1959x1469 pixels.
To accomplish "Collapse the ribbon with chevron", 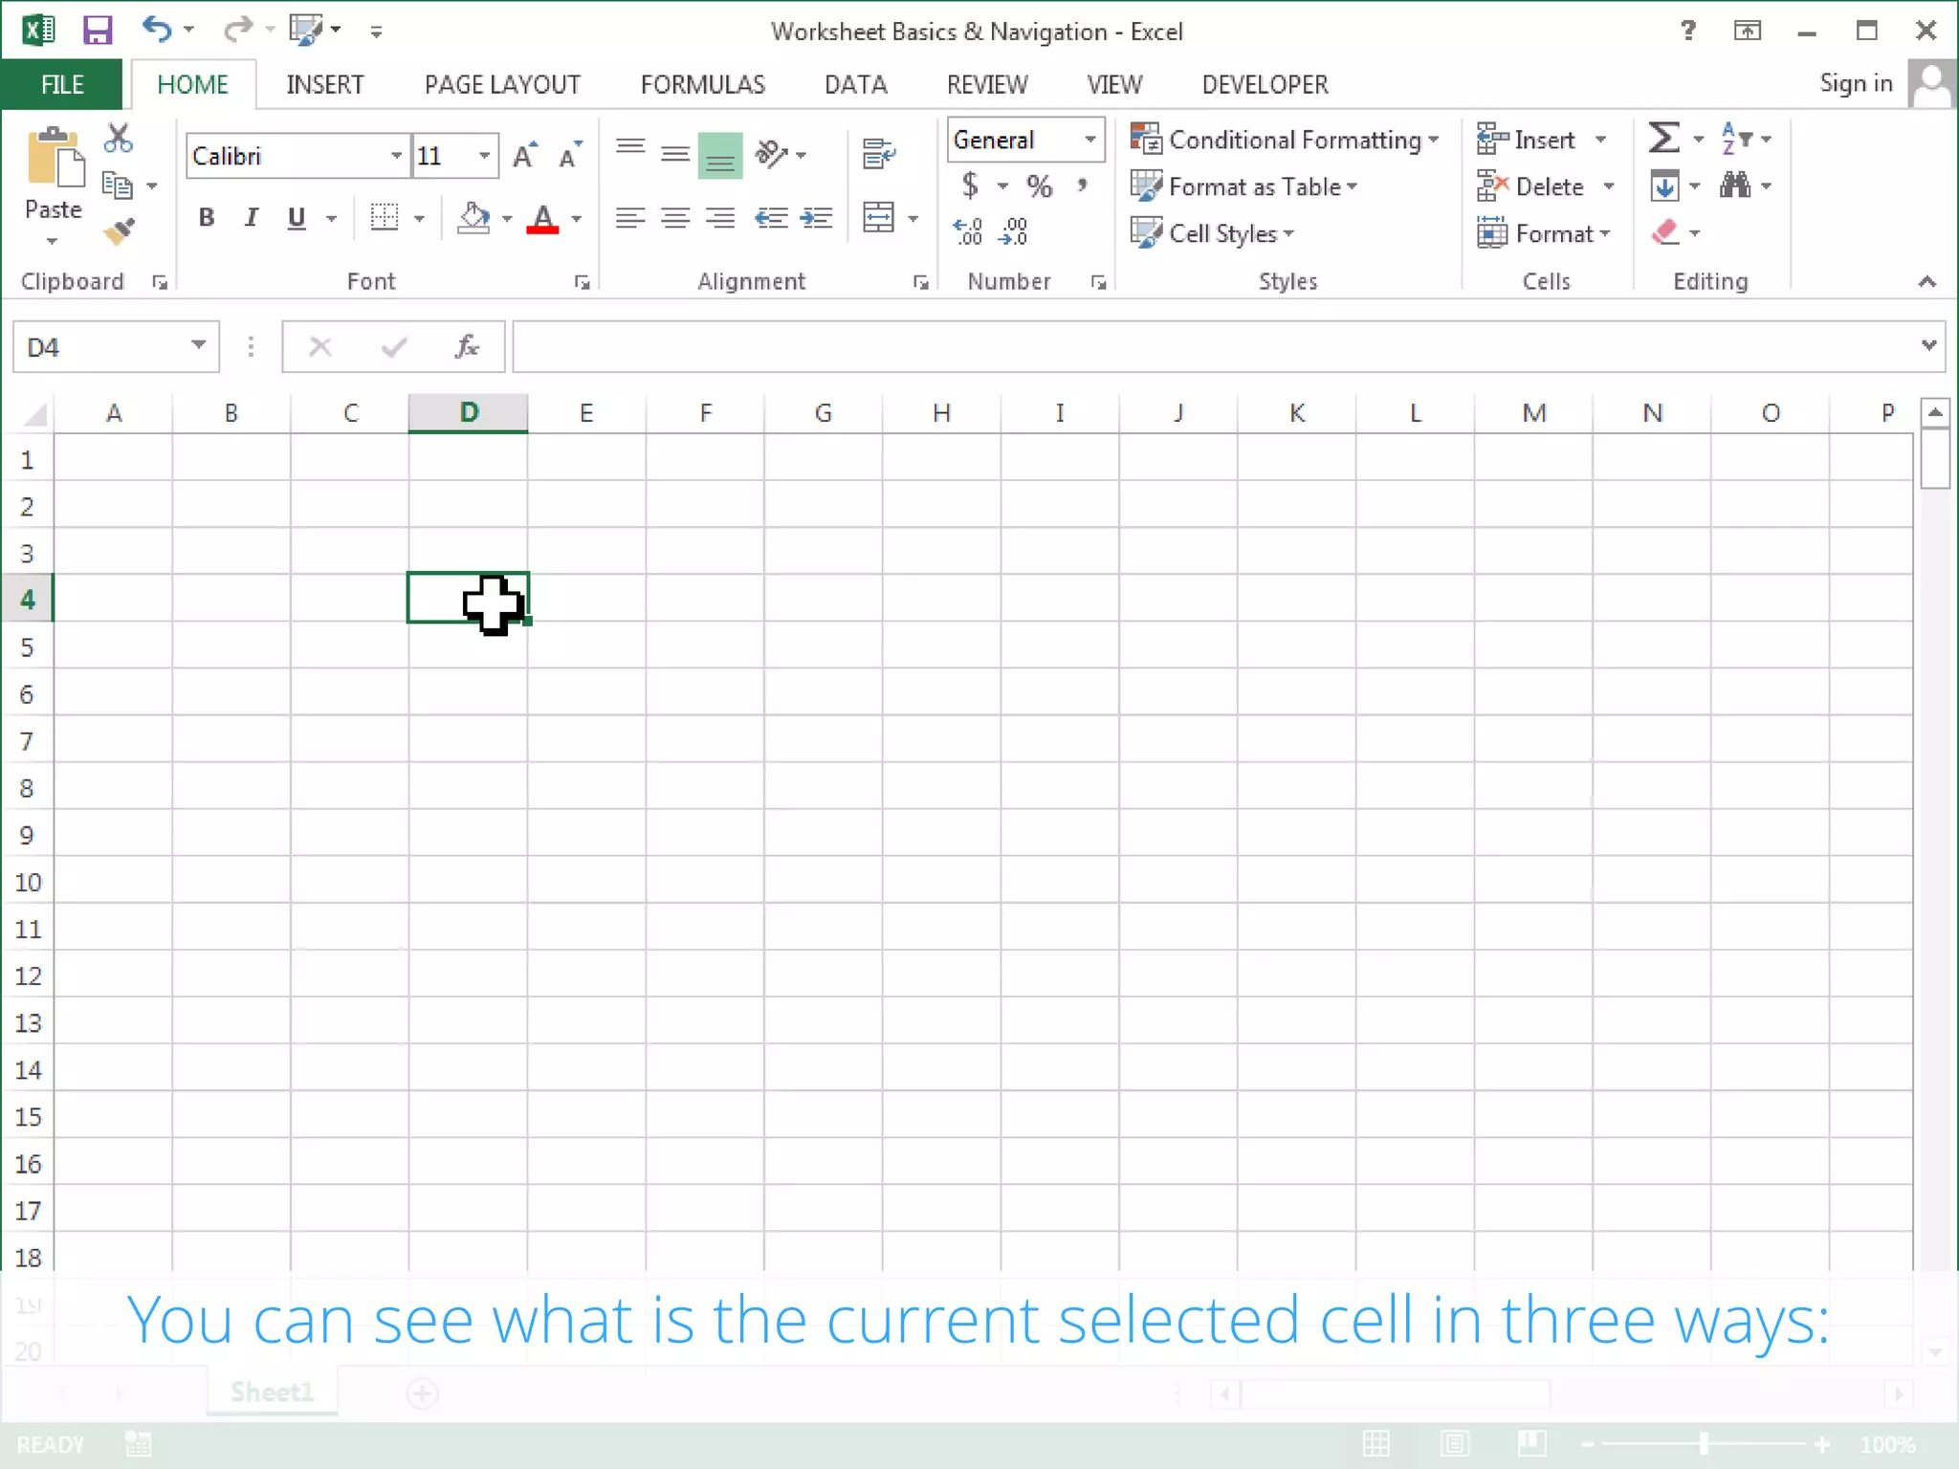I will [x=1926, y=281].
